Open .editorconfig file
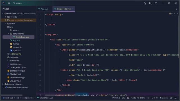180x101 pixels. pos(14,54)
